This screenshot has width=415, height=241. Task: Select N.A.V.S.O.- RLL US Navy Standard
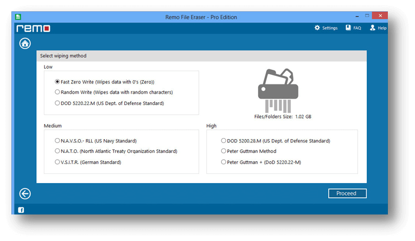(95, 141)
